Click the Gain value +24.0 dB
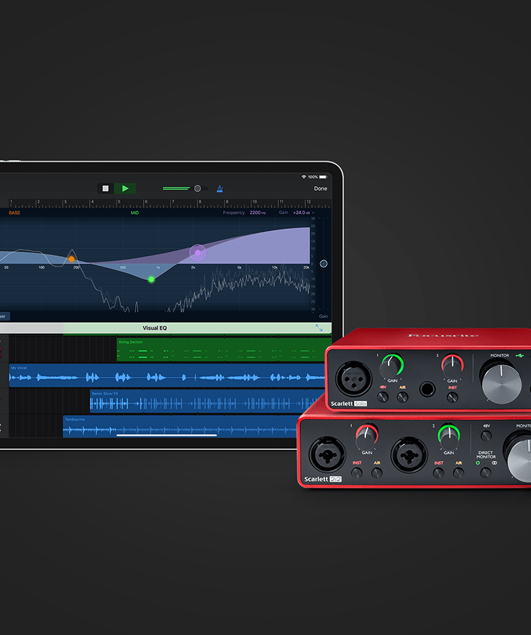The width and height of the screenshot is (531, 635). click(302, 213)
